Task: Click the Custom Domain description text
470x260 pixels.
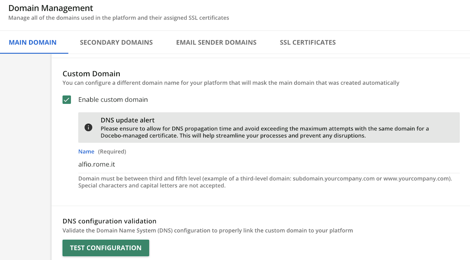Action: click(x=231, y=83)
